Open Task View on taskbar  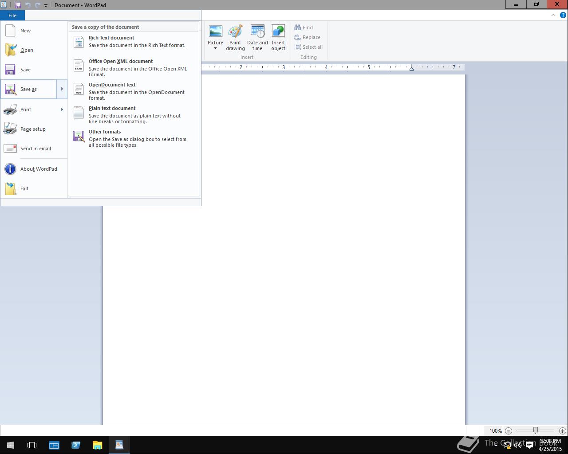coord(32,445)
